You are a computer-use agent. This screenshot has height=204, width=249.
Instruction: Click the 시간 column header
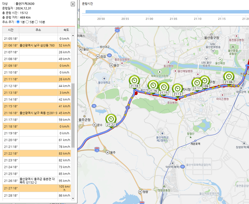pos(11,30)
